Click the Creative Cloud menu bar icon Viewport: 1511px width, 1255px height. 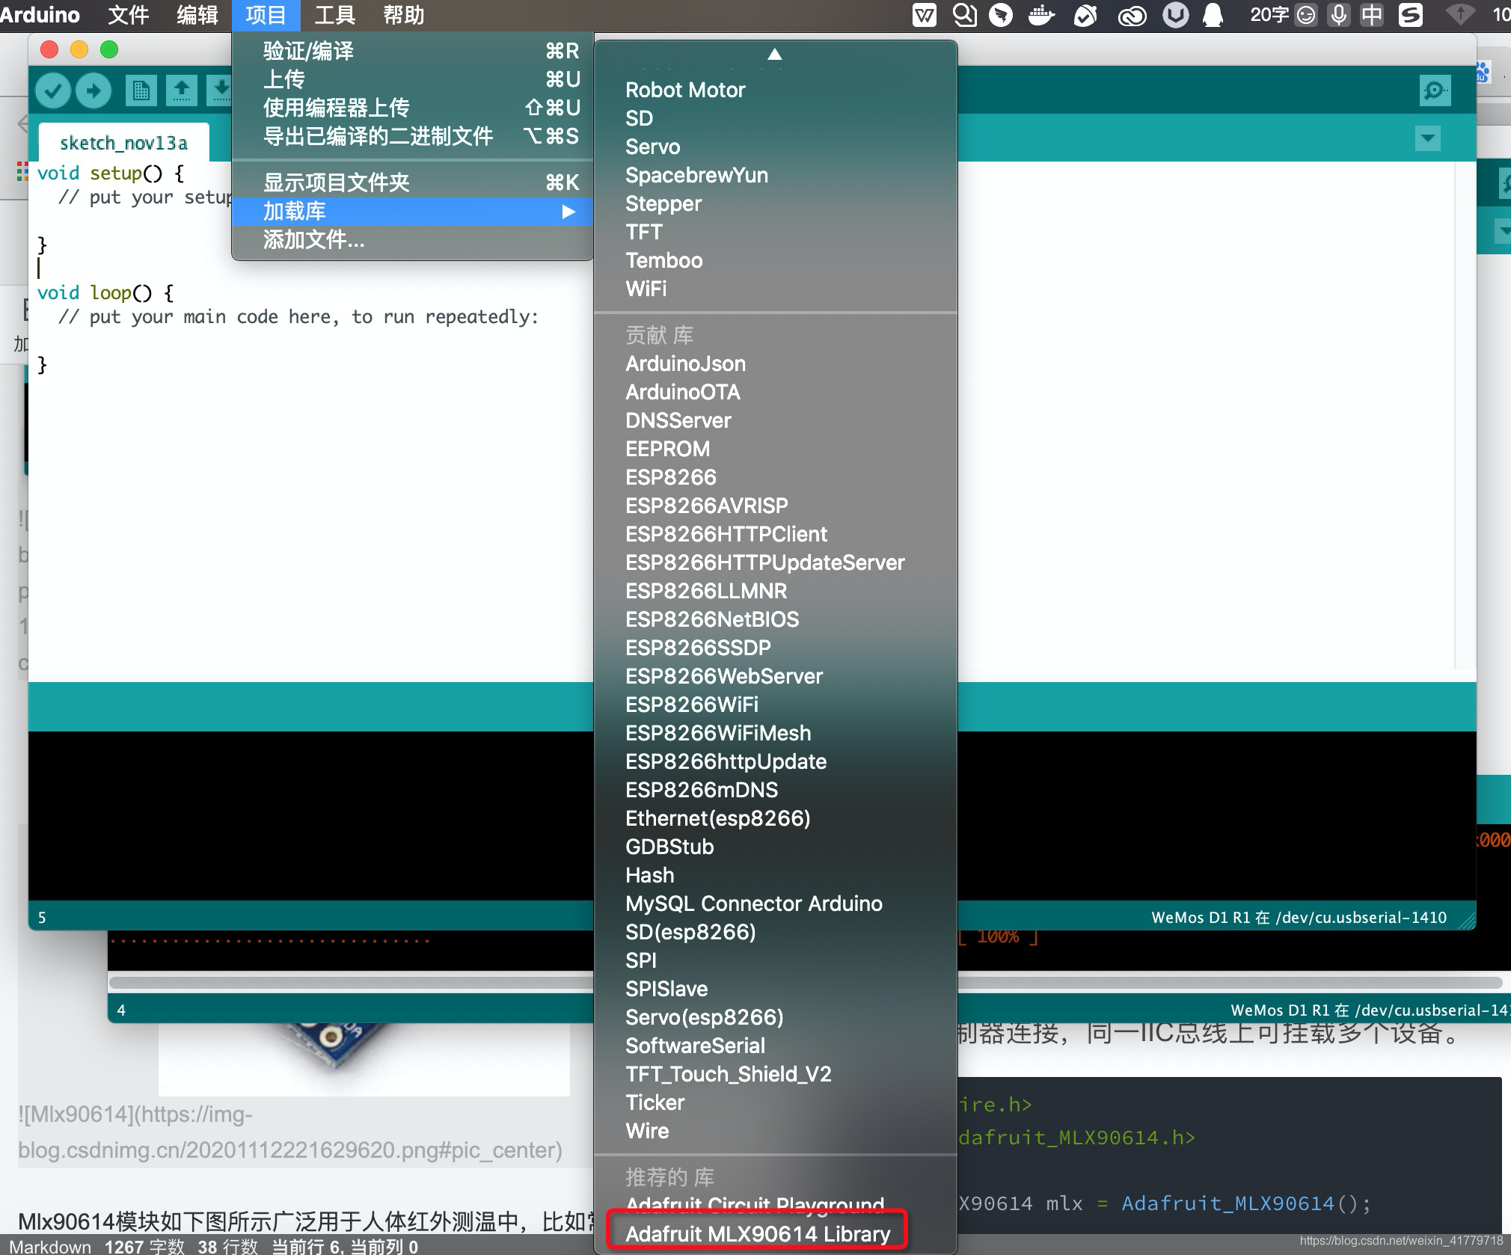point(1132,15)
